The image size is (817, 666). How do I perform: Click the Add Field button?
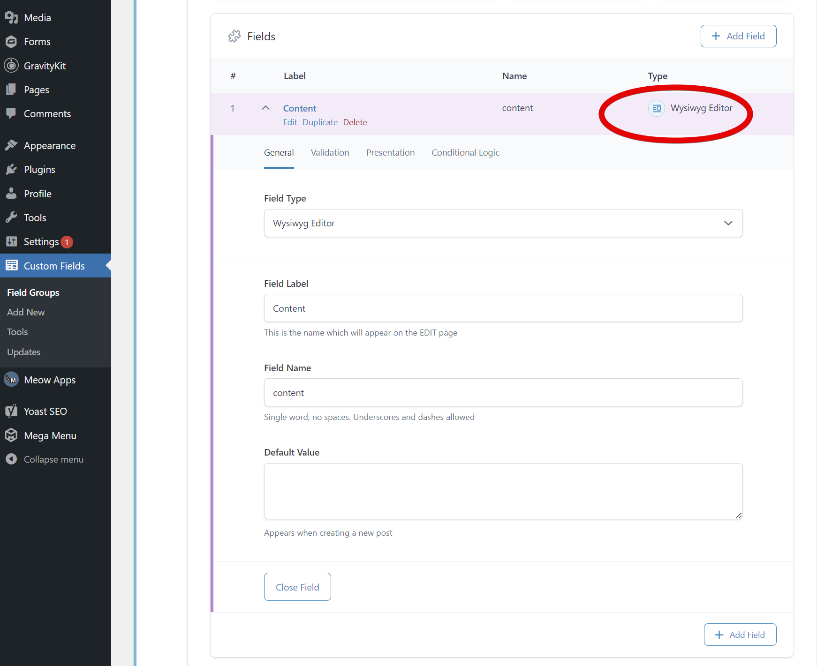point(738,36)
